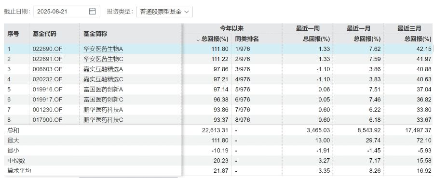Select the ranking cell 6/976

click(243, 100)
